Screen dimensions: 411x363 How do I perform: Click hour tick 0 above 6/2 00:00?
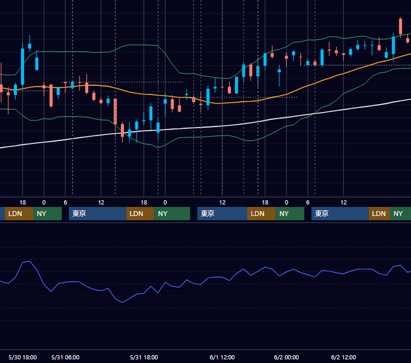coord(286,203)
